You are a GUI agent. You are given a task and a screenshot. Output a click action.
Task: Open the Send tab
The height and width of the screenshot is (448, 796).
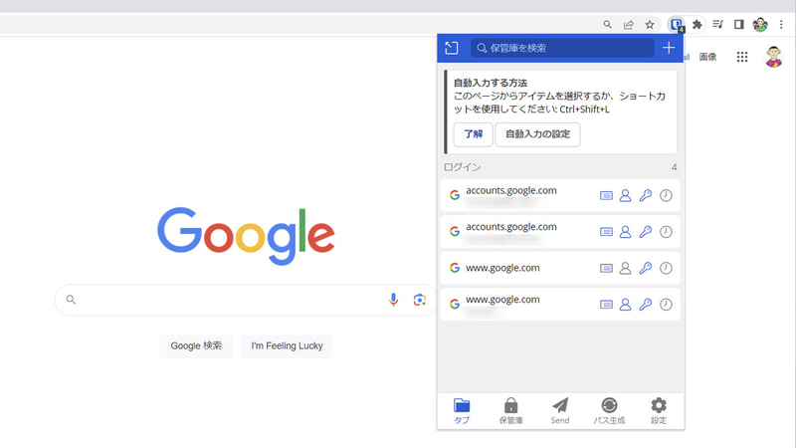(x=560, y=411)
